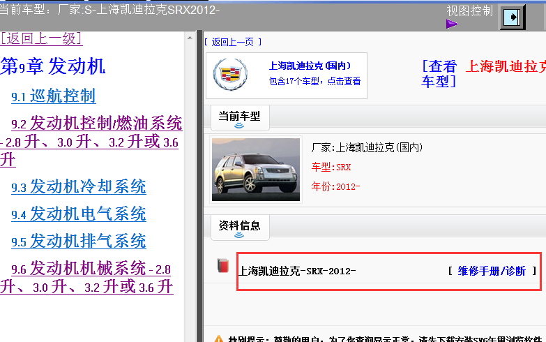Image resolution: width=546 pixels, height=342 pixels.
Task: Open the 第9章 发动机 chapter heading
Action: click(52, 66)
